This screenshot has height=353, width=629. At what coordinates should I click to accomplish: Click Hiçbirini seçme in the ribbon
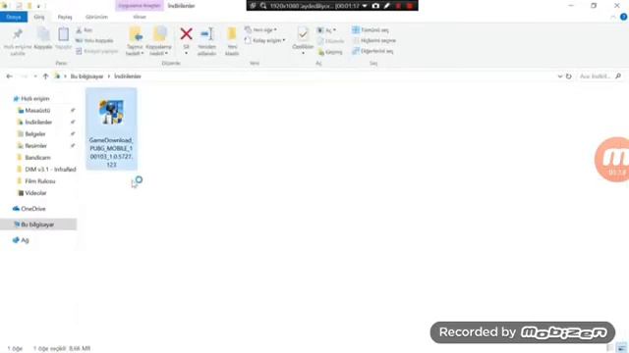373,40
